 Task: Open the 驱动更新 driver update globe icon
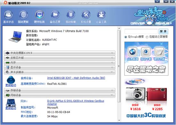pyautogui.click(x=23, y=15)
